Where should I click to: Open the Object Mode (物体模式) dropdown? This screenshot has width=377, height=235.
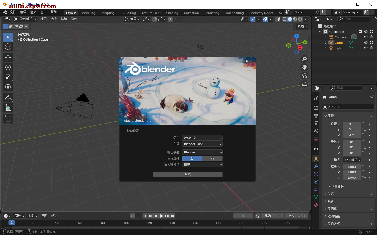pyautogui.click(x=25, y=19)
